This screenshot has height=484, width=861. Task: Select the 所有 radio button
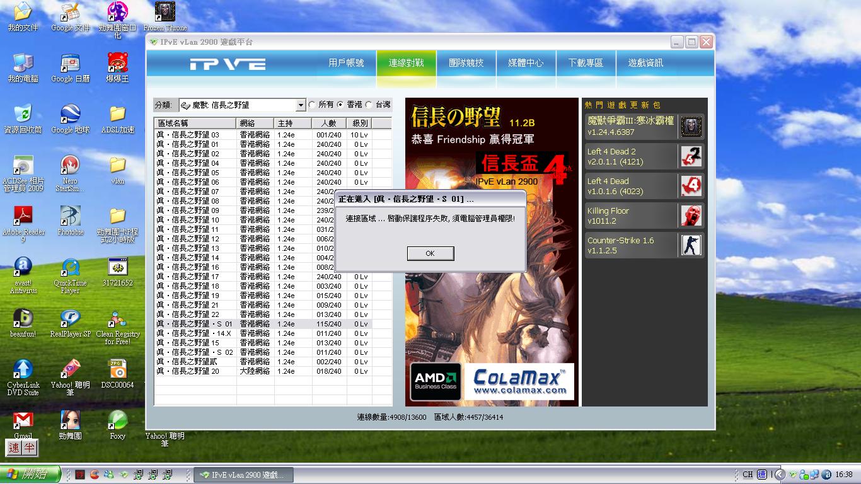[x=312, y=105]
